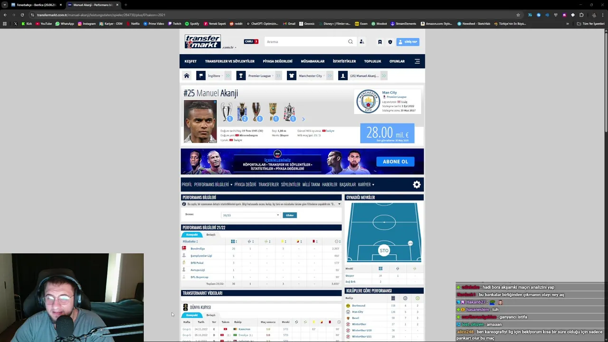608x342 pixels.
Task: Click the jersey breadcrumb icon
Action: click(x=292, y=76)
